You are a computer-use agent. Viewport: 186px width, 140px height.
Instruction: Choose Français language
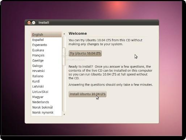pyautogui.click(x=46, y=55)
